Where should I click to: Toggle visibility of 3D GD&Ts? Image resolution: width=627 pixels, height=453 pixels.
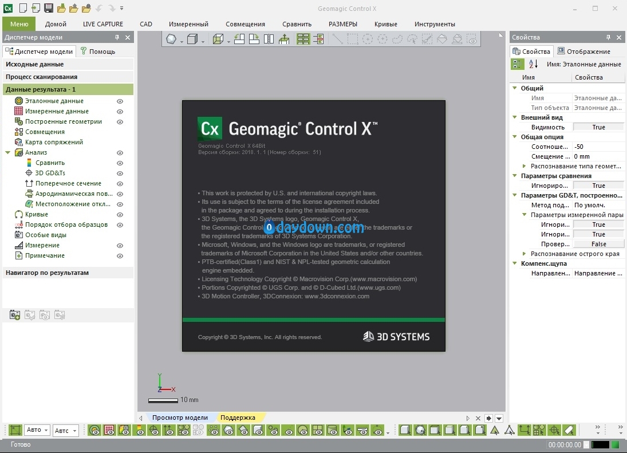point(120,174)
